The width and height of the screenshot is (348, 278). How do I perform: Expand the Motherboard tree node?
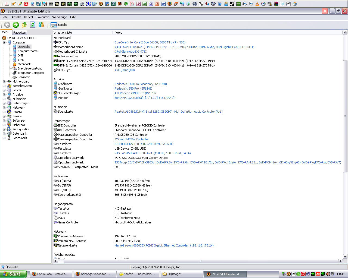click(4, 81)
